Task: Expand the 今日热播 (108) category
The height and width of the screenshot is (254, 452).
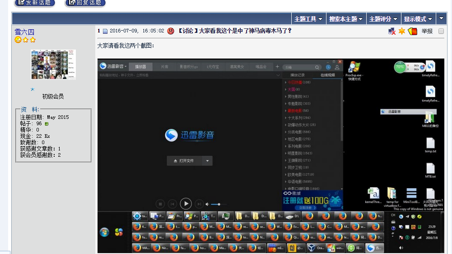Action: click(x=298, y=82)
